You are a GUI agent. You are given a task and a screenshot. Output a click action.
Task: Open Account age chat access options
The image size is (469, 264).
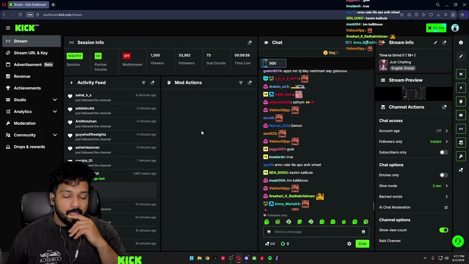click(x=413, y=131)
